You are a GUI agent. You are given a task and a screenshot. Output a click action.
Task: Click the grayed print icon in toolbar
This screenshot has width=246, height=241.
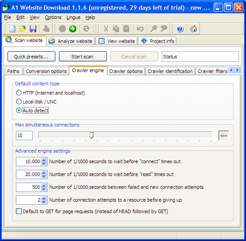[46, 29]
